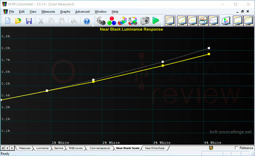
Task: Save measures with the floppy disk icon
Action: coord(29,21)
